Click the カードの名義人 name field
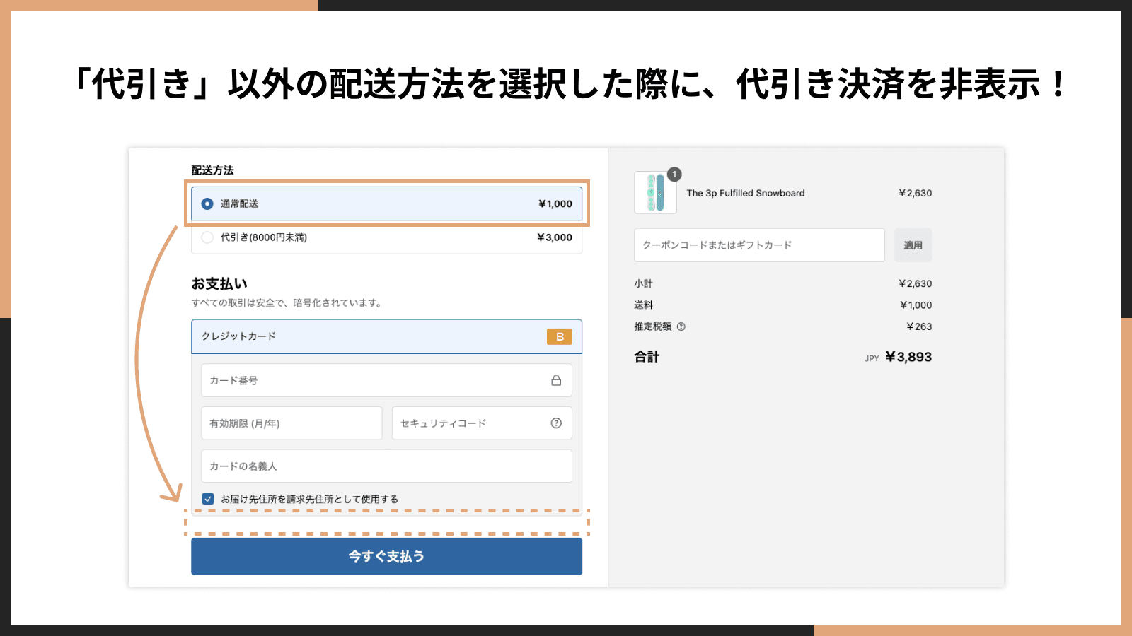 [x=386, y=466]
